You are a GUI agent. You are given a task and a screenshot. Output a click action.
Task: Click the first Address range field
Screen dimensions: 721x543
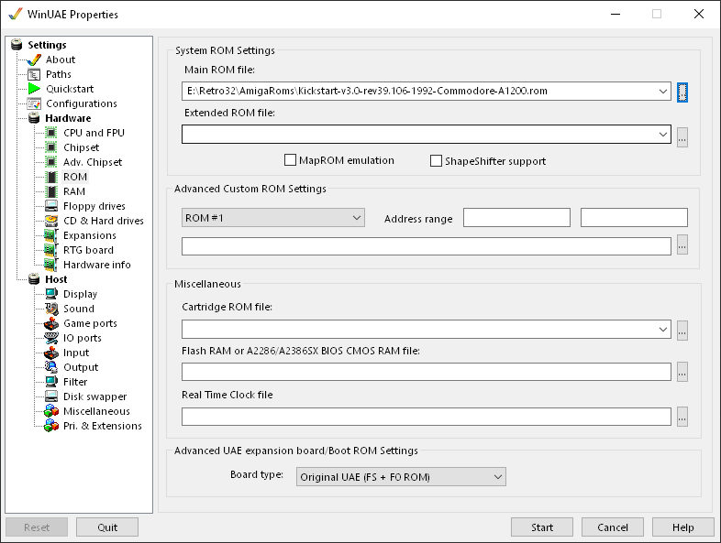516,218
